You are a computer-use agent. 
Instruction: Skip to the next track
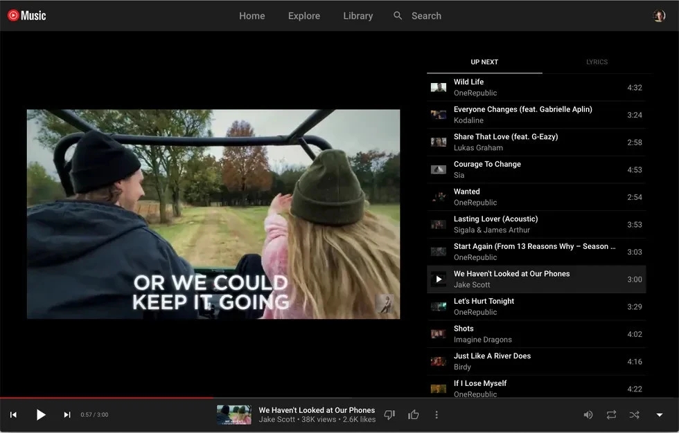click(x=67, y=415)
